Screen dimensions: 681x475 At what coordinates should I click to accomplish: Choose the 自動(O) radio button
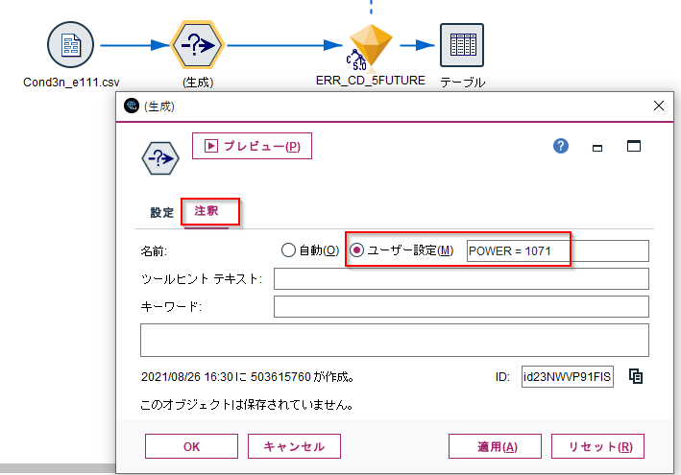click(x=288, y=250)
